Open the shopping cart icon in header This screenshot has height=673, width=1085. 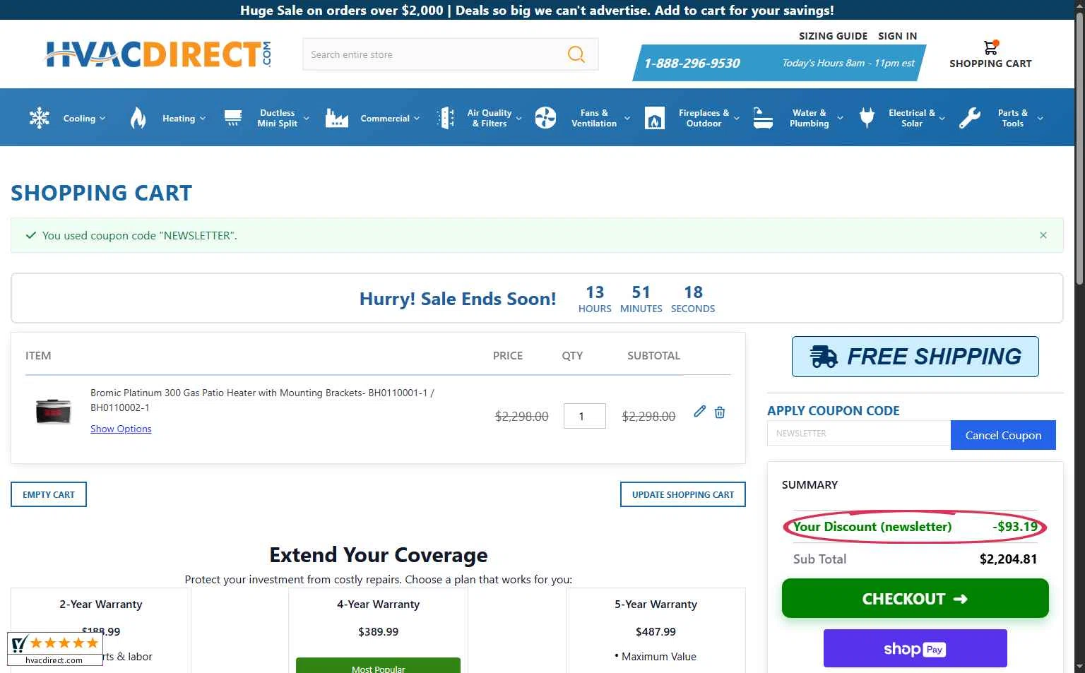[x=990, y=47]
